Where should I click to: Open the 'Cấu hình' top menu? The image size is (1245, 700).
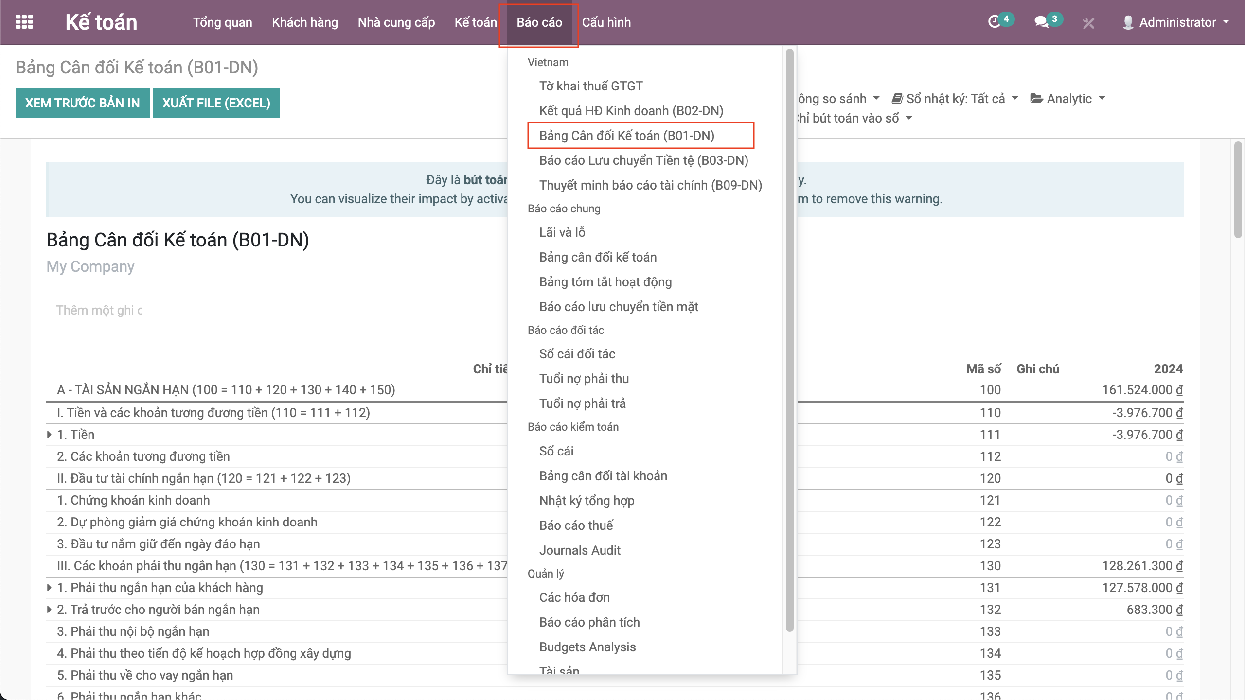click(606, 22)
